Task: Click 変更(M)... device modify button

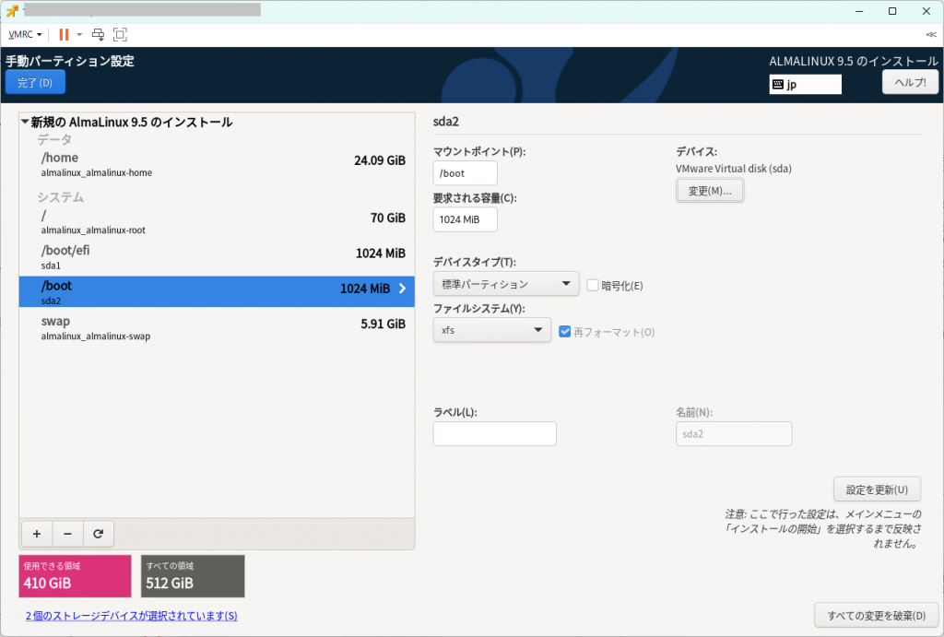Action: point(710,191)
